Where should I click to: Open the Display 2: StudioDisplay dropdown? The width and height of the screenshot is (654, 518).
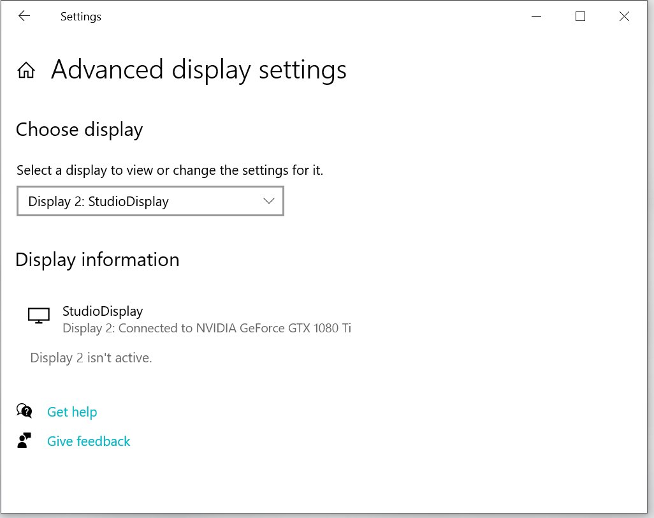[150, 201]
